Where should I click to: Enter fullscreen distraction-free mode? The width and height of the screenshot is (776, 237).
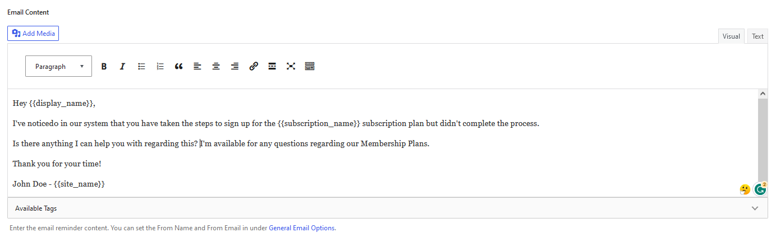pos(291,66)
